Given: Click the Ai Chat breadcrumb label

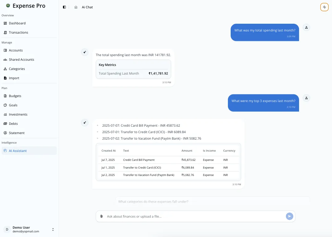Looking at the screenshot, I should click(x=87, y=7).
